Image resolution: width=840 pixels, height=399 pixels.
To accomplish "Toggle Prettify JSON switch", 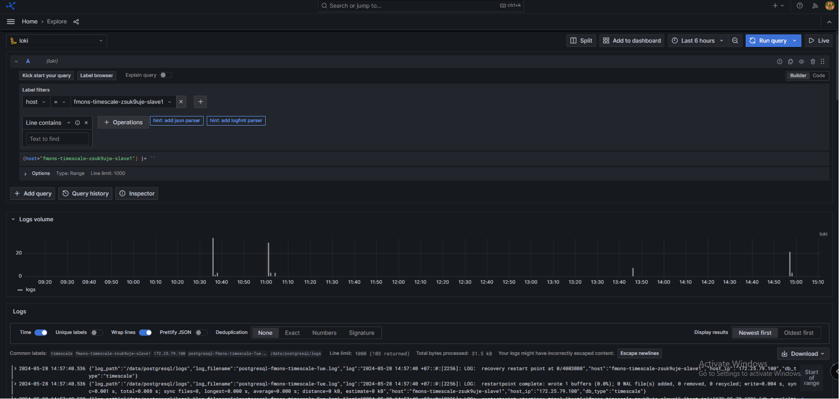I will click(x=201, y=333).
